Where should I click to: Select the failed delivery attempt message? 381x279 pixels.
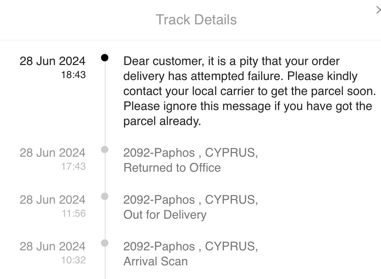pyautogui.click(x=249, y=91)
